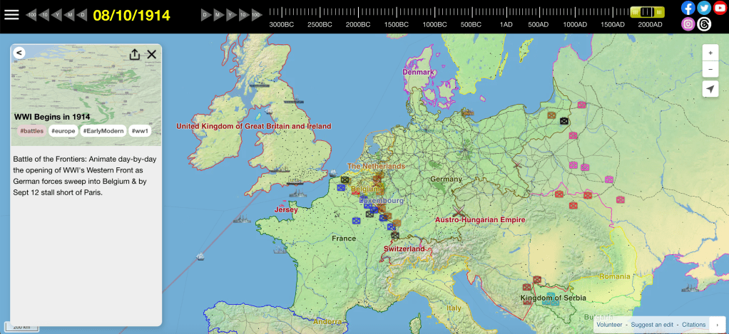Zoom in the map with plus button
The height and width of the screenshot is (334, 729).
coord(710,53)
